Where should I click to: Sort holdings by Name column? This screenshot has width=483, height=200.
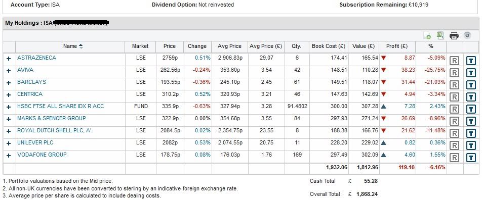tap(73, 46)
